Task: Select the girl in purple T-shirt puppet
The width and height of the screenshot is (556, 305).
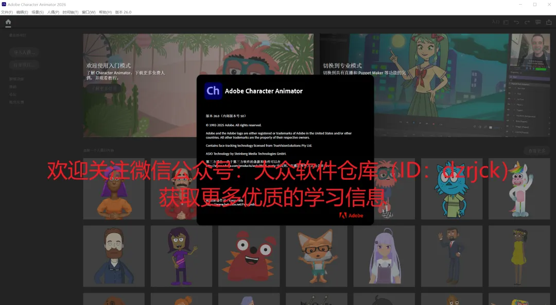Action: (181, 256)
